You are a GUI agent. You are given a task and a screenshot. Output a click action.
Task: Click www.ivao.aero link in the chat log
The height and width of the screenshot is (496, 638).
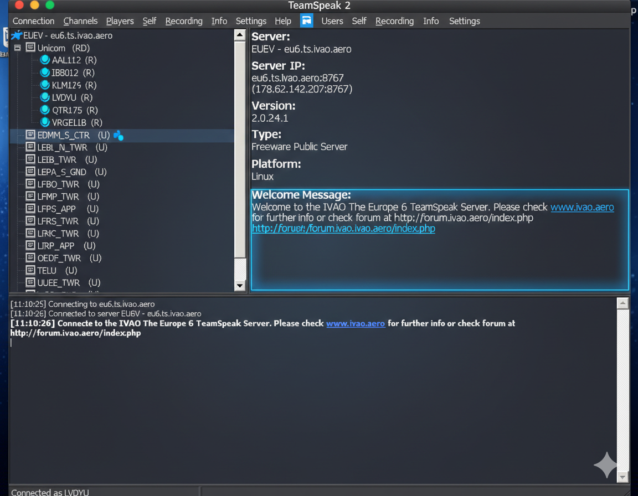[x=355, y=323]
